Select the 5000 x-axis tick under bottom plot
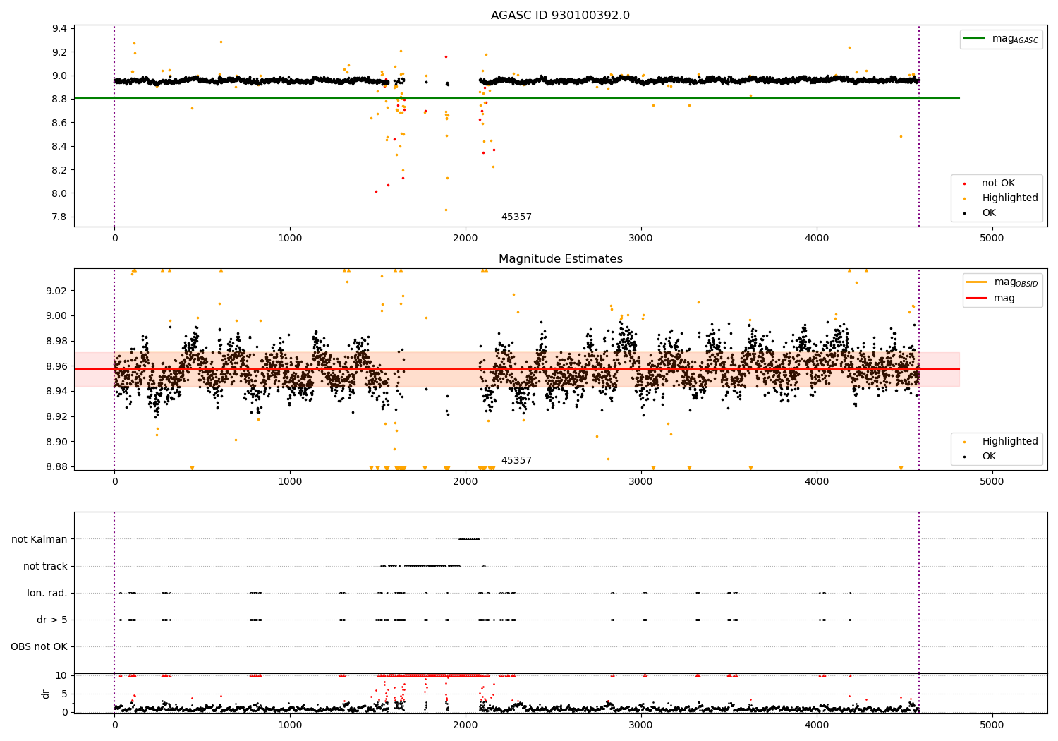Image resolution: width=1058 pixels, height=741 pixels. tap(992, 725)
